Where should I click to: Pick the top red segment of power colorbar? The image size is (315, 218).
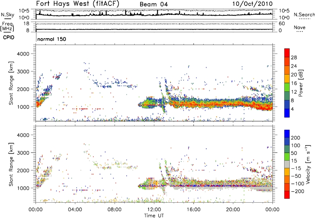point(287,53)
